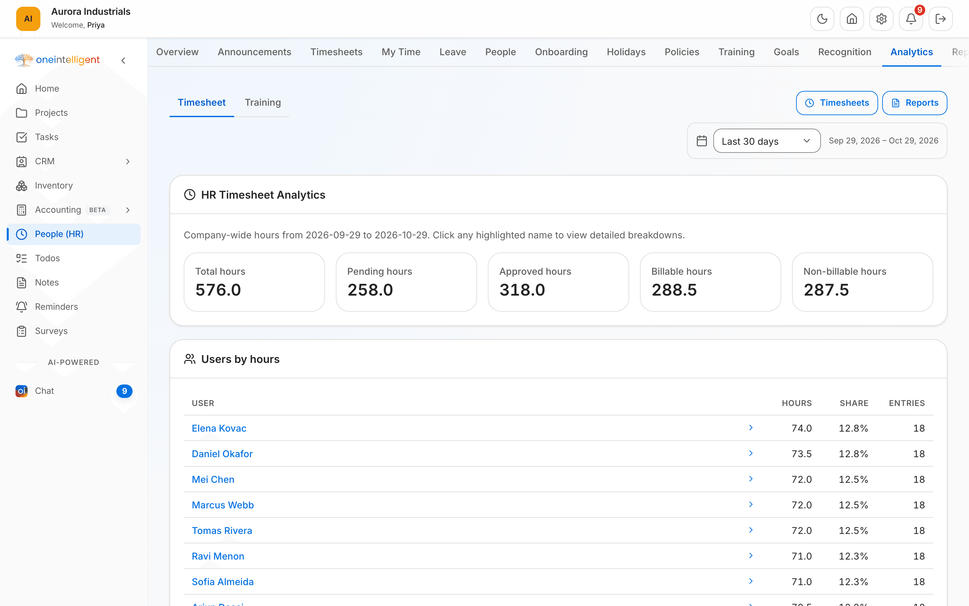
Task: Open Surveys clipboard icon in sidebar
Action: point(22,331)
